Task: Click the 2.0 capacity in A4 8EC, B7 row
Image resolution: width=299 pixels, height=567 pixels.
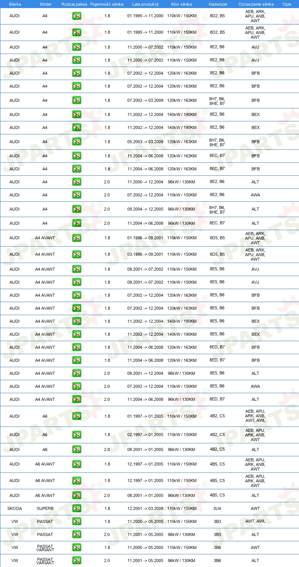Action: 107,223
